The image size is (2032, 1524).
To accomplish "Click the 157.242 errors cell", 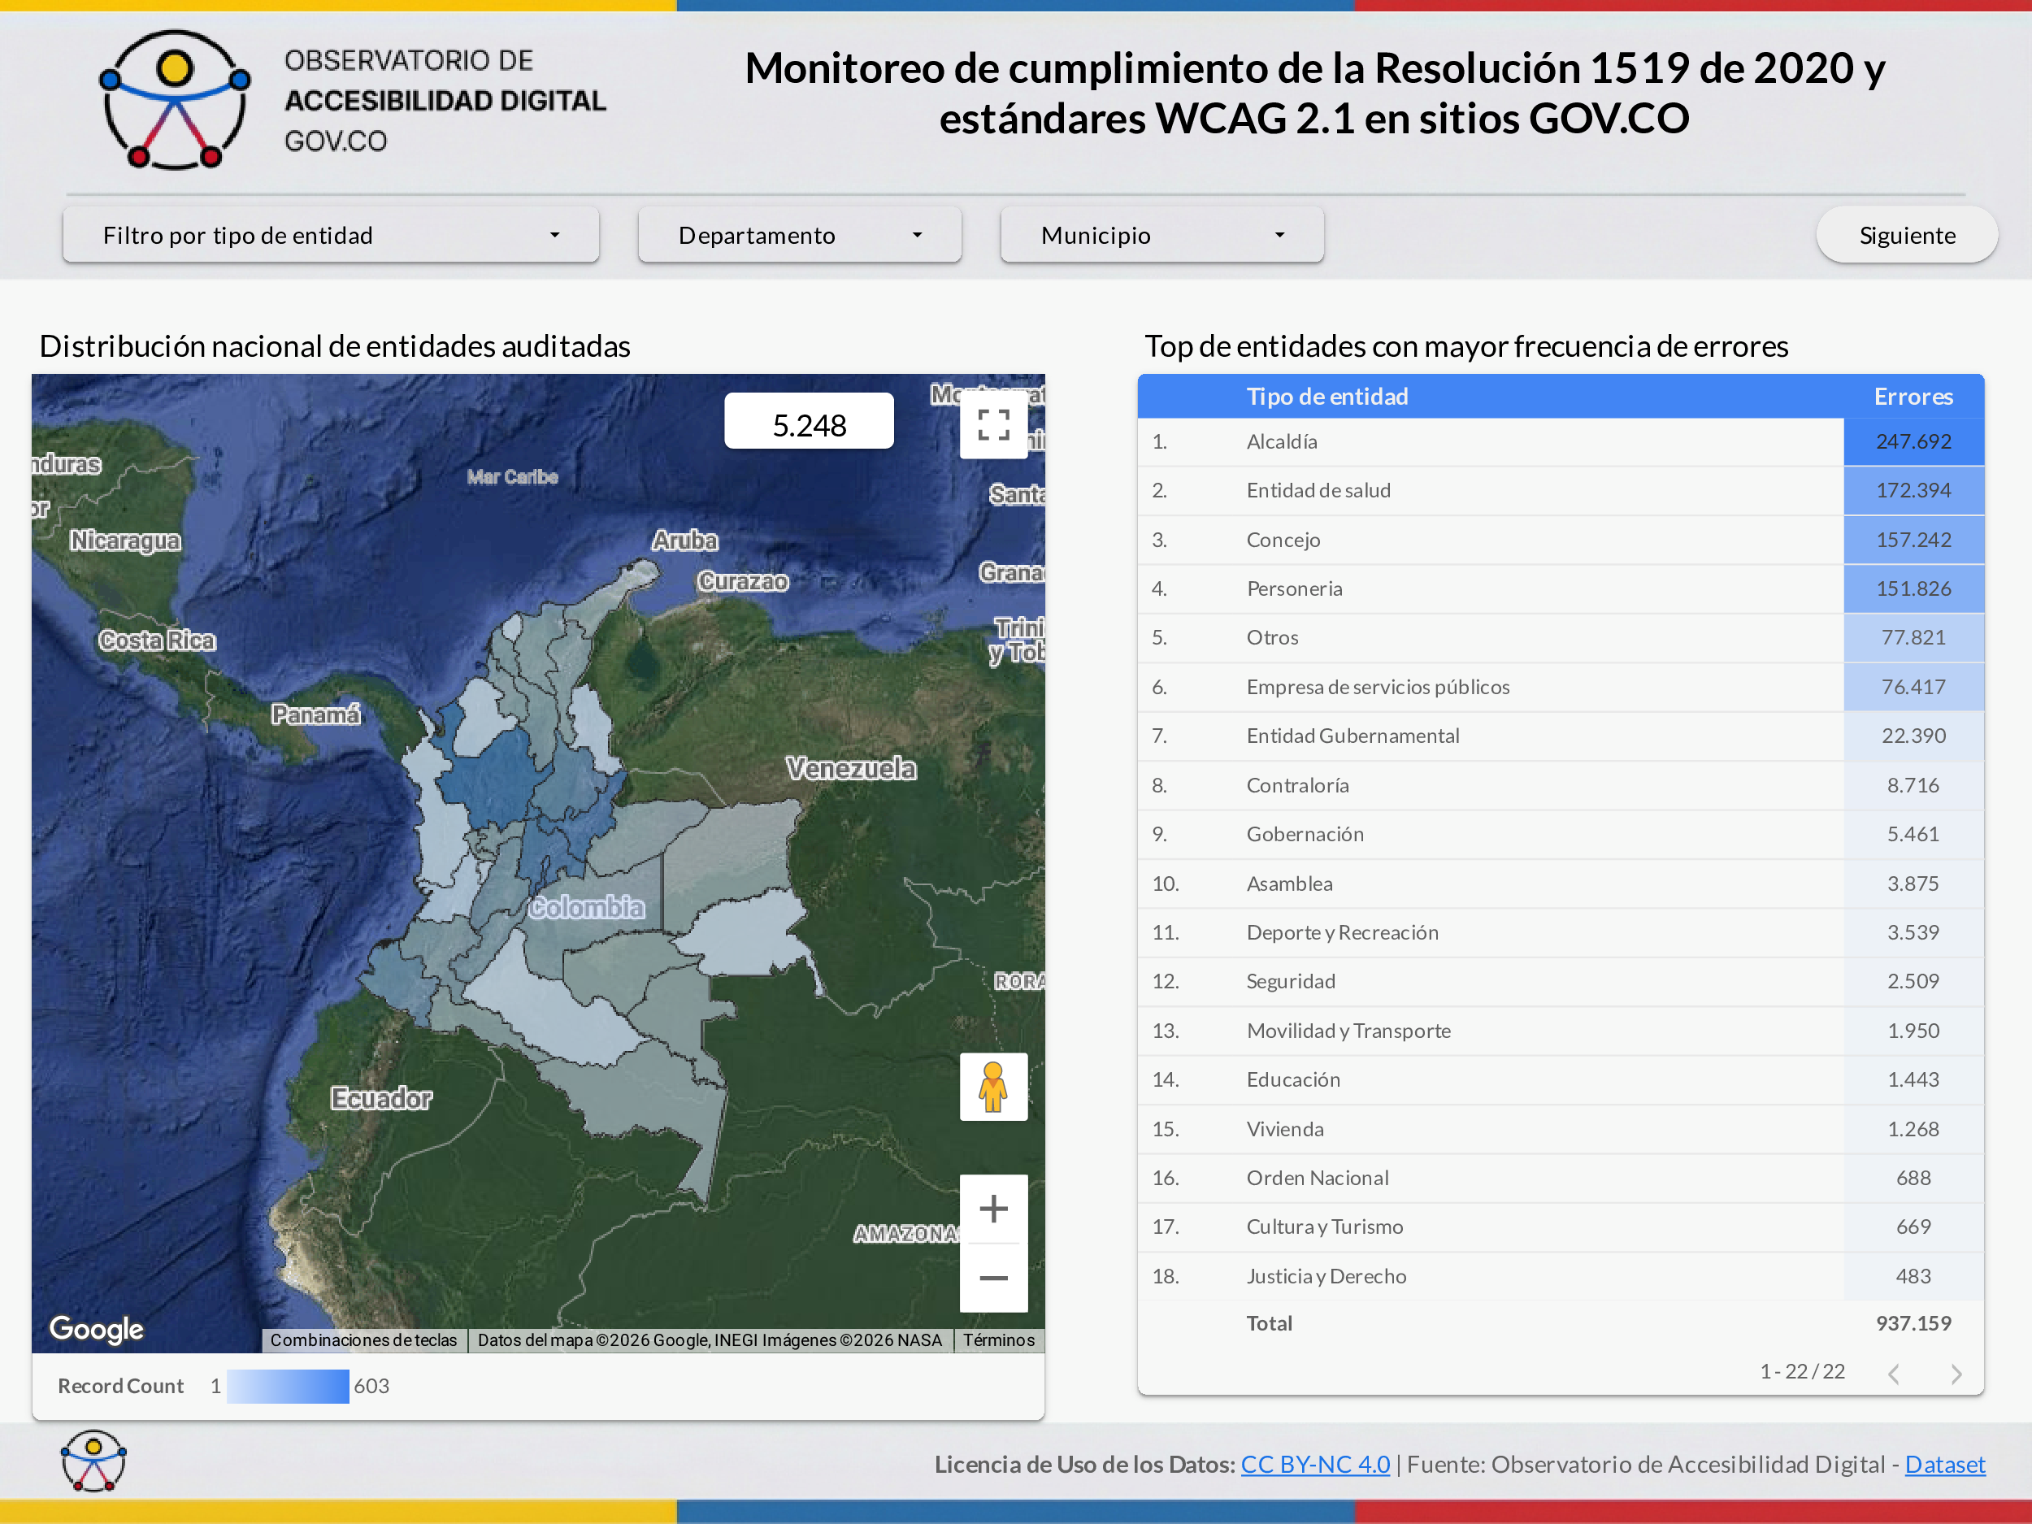I will coord(1913,541).
